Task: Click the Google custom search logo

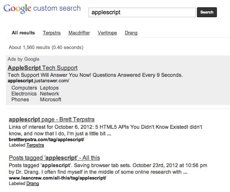Action: tap(42, 9)
